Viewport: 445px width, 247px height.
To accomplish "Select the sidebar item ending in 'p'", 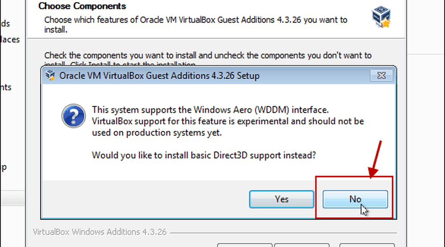I will pyautogui.click(x=4, y=167).
